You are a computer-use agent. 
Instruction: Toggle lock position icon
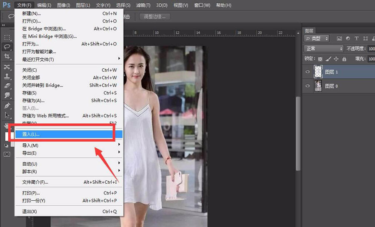coord(336,59)
